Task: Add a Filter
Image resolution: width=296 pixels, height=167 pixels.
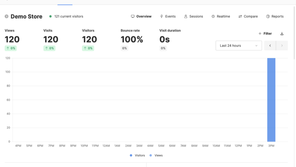Action: tap(265, 33)
